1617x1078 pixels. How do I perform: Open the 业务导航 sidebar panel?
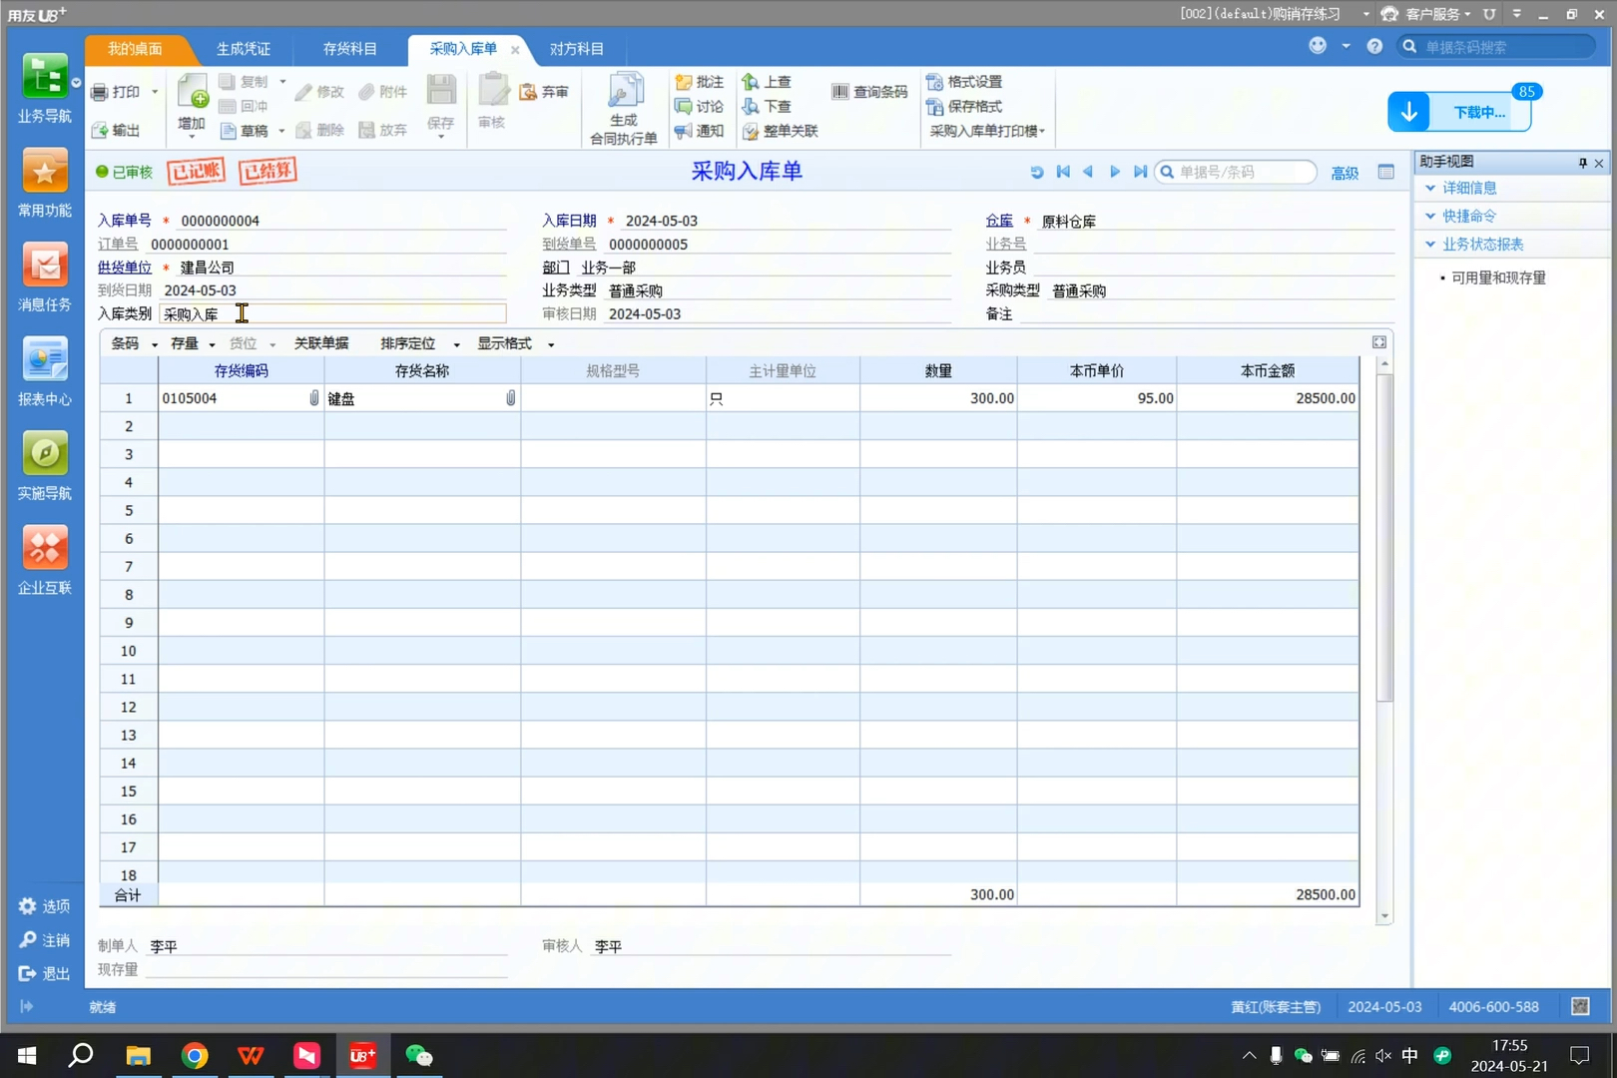(44, 88)
